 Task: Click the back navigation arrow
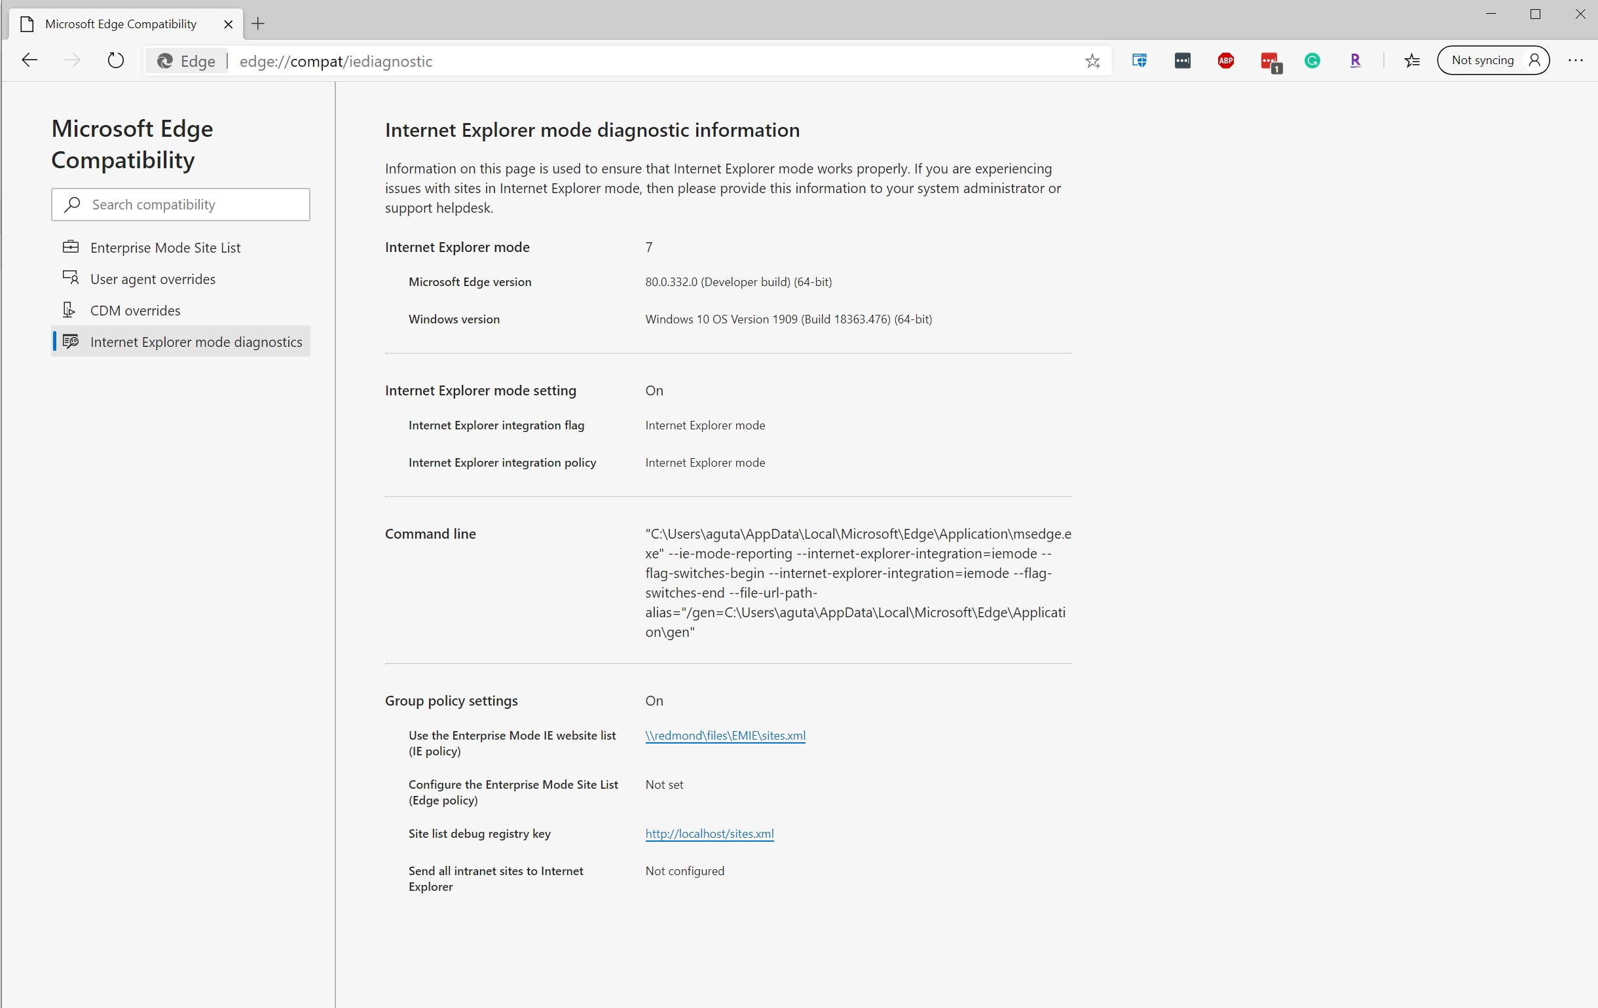pos(29,60)
